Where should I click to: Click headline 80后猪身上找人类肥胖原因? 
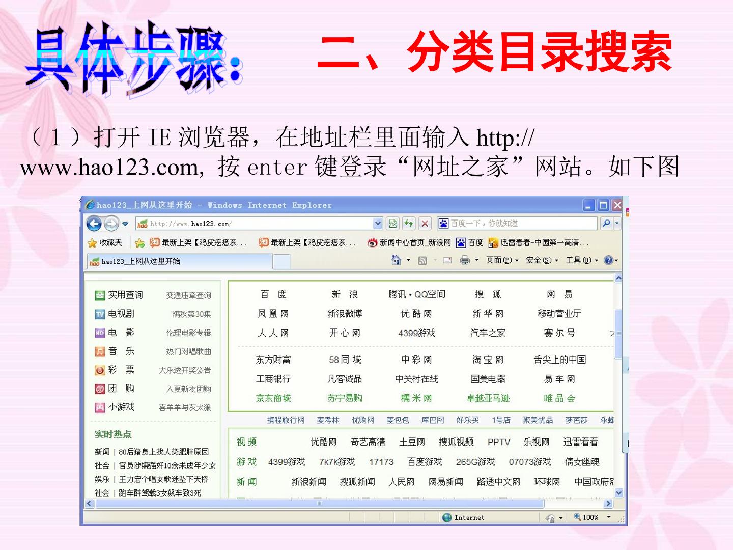pyautogui.click(x=164, y=452)
